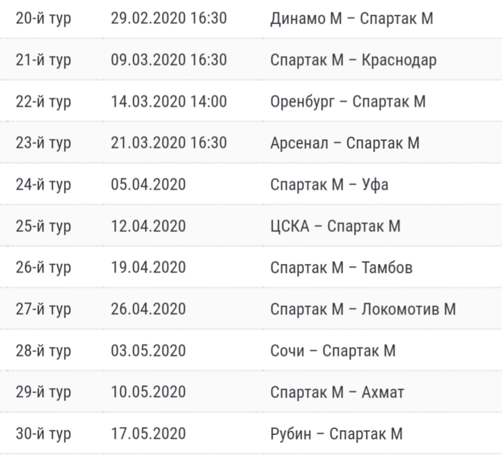Click the 30-й тур round label
Viewport: 502px width, 457px height.
click(x=43, y=434)
